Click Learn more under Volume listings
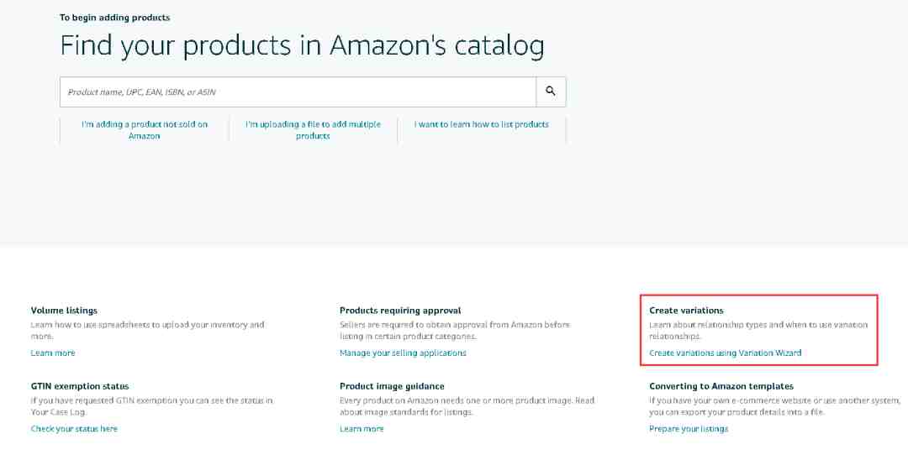The width and height of the screenshot is (908, 465). click(x=53, y=353)
